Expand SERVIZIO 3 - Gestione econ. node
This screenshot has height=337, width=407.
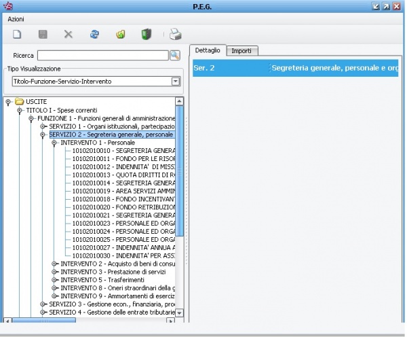[x=43, y=304]
